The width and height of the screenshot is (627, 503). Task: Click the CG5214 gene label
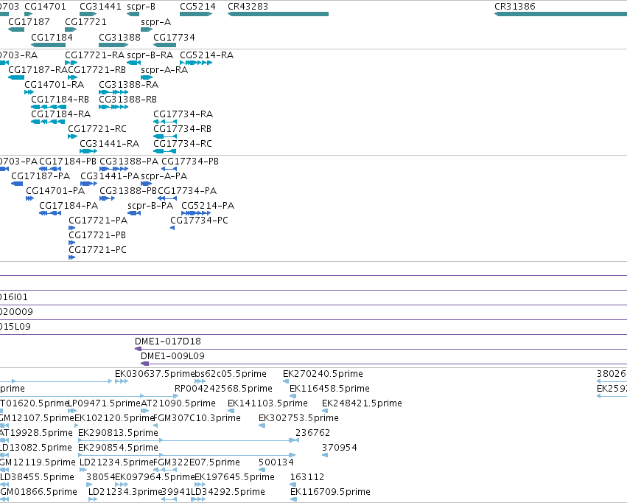(x=197, y=7)
